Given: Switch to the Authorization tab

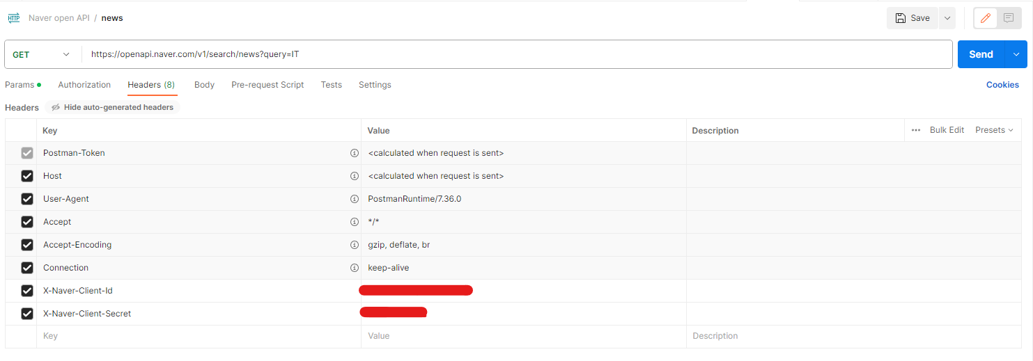Looking at the screenshot, I should coord(84,85).
